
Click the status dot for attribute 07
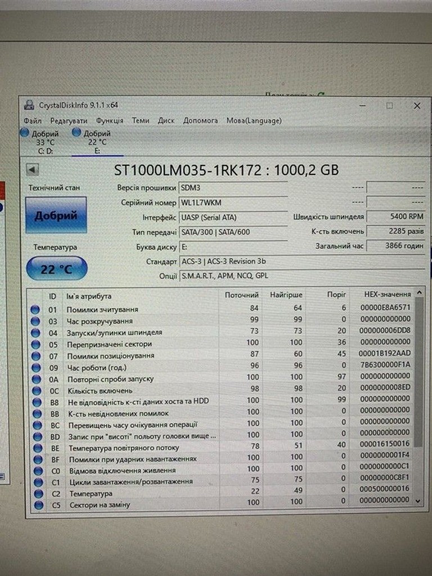pos(36,356)
